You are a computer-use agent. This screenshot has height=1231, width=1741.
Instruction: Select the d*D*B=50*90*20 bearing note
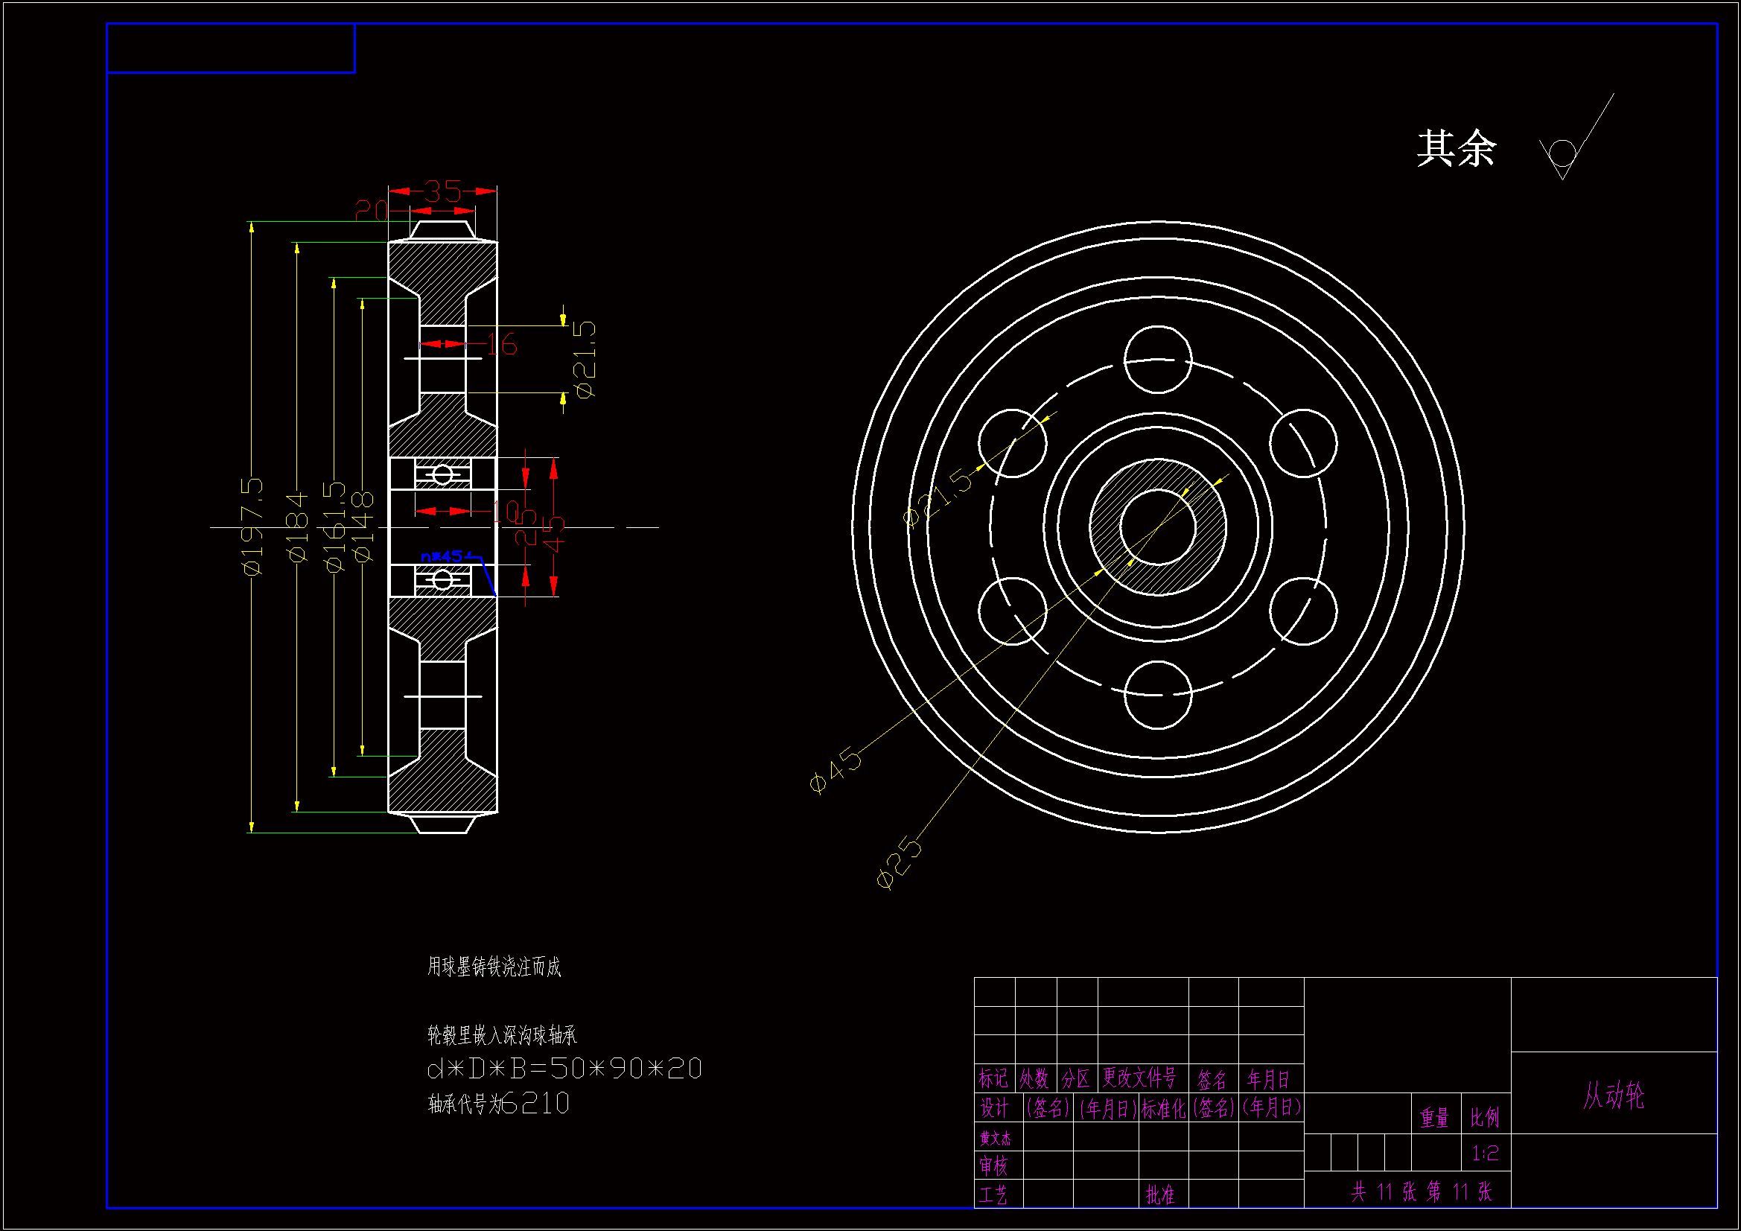click(x=564, y=1069)
